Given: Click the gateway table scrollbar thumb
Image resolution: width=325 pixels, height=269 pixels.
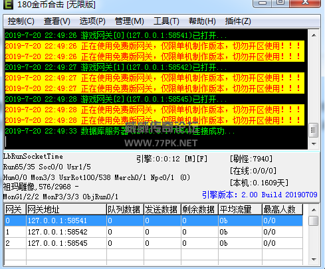Looking at the screenshot, I should [x=314, y=221].
